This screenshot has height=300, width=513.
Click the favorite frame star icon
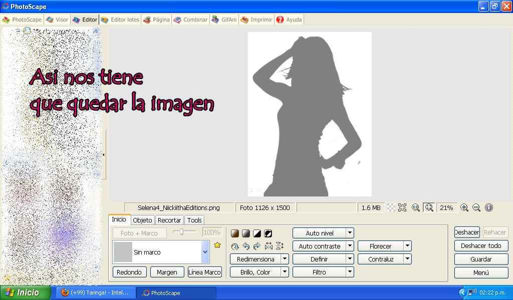pos(217,245)
